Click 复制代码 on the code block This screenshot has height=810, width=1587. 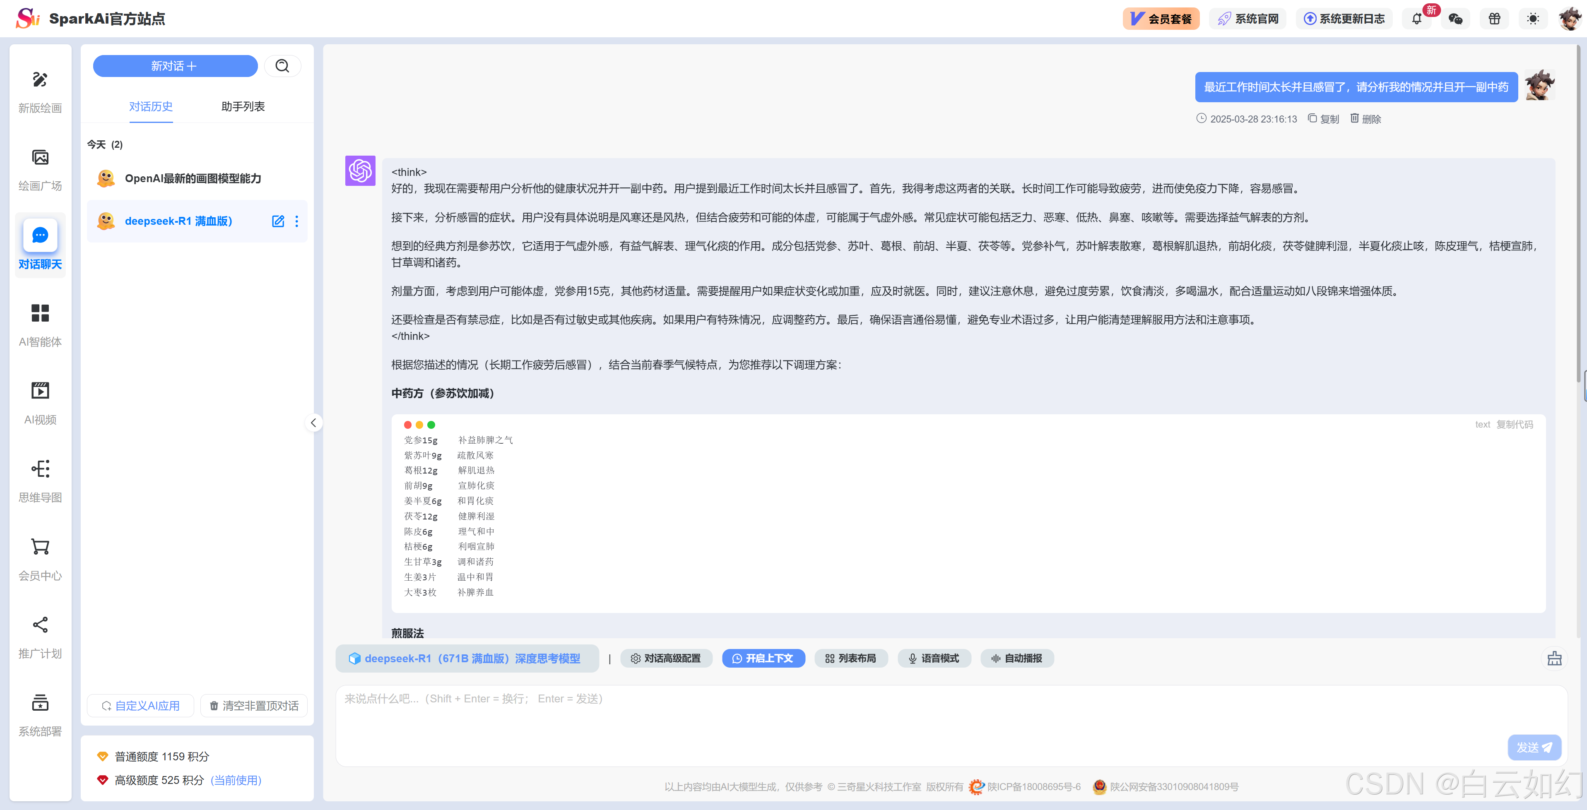click(1514, 424)
